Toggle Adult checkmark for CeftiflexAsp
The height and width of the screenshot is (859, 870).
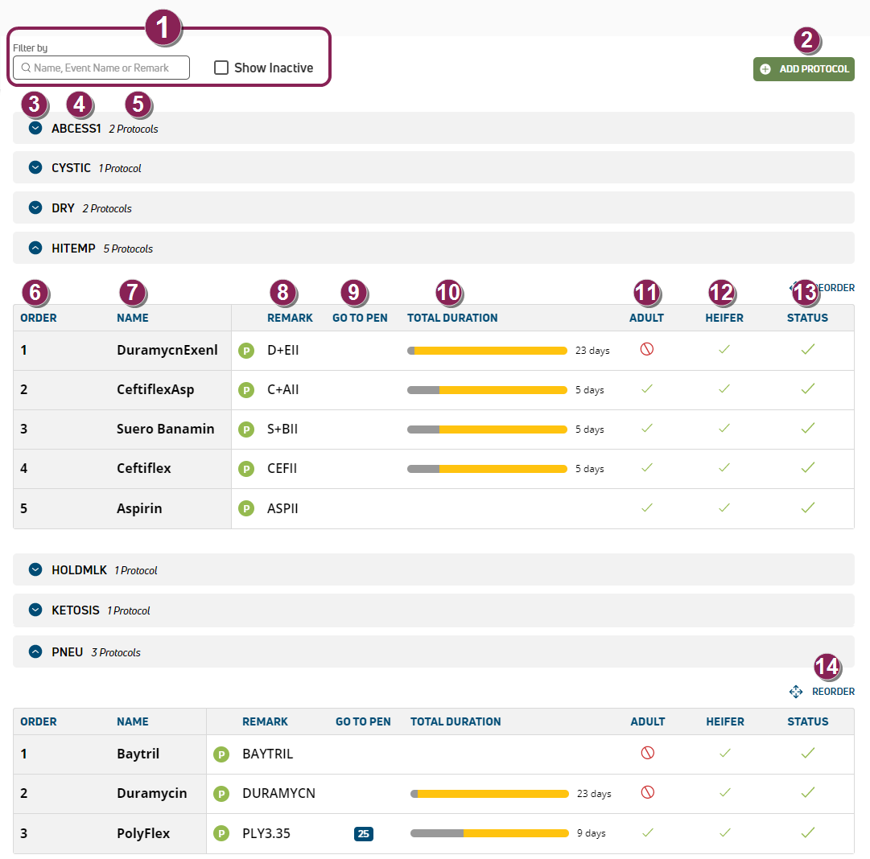click(645, 389)
